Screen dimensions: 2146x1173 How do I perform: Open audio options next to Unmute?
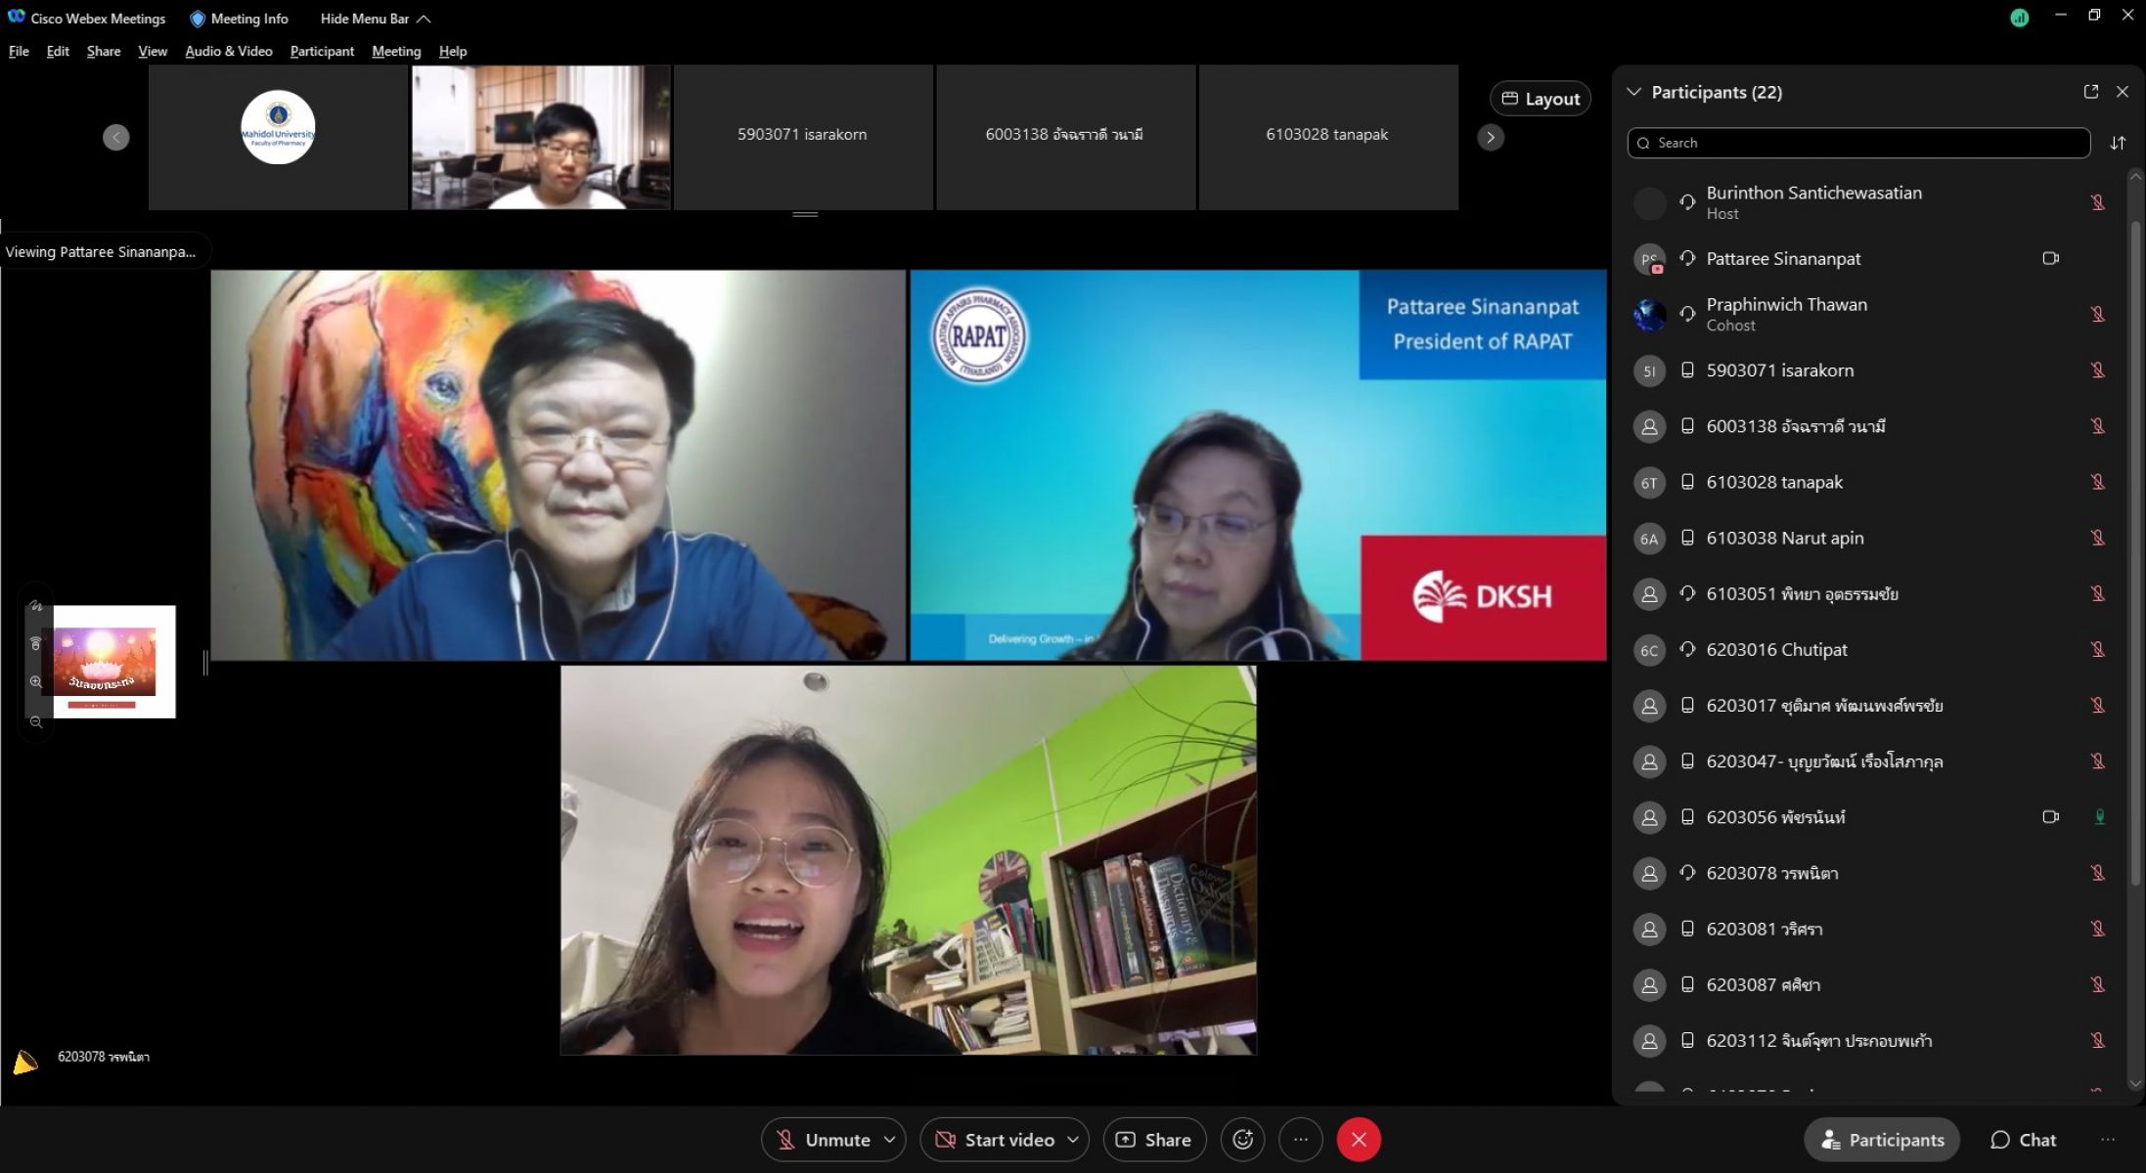890,1140
